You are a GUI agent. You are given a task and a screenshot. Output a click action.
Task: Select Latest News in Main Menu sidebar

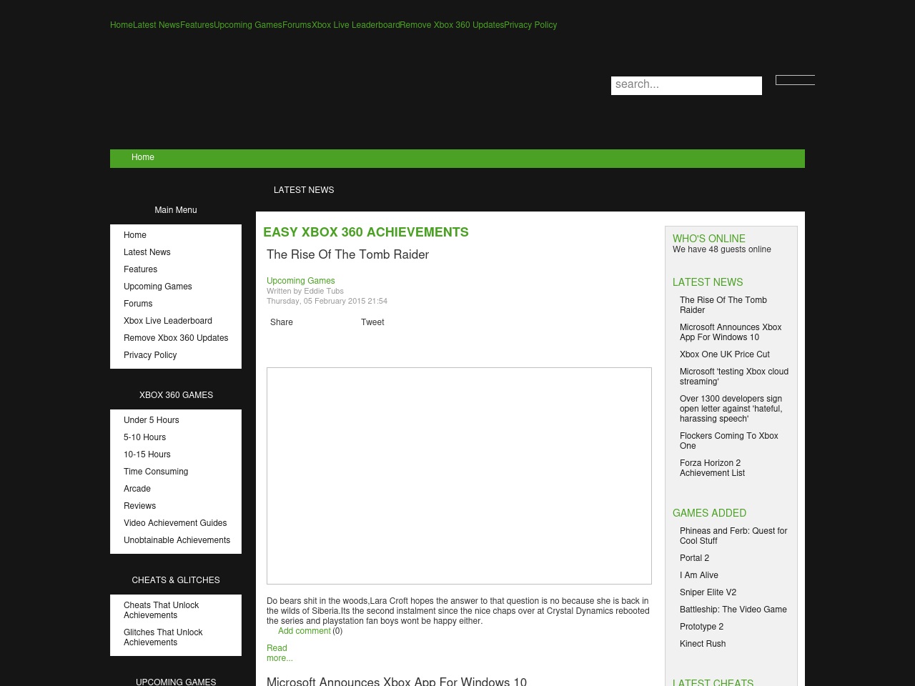click(147, 252)
